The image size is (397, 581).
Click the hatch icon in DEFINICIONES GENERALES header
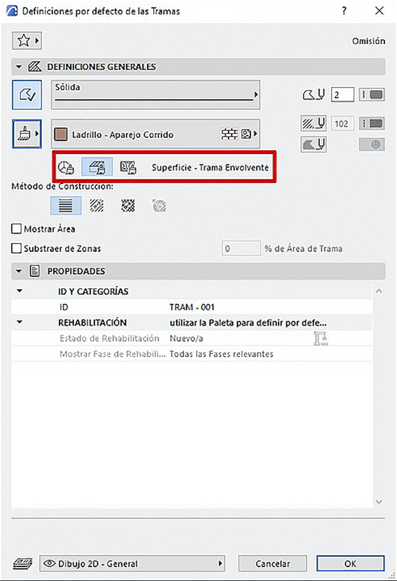point(35,67)
